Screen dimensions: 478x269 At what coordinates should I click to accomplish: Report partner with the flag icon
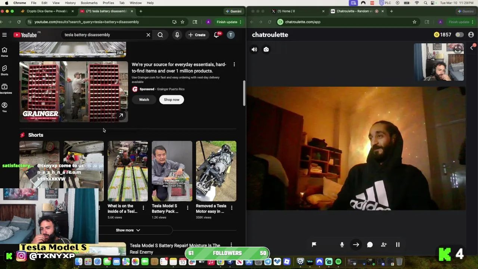tap(314, 244)
